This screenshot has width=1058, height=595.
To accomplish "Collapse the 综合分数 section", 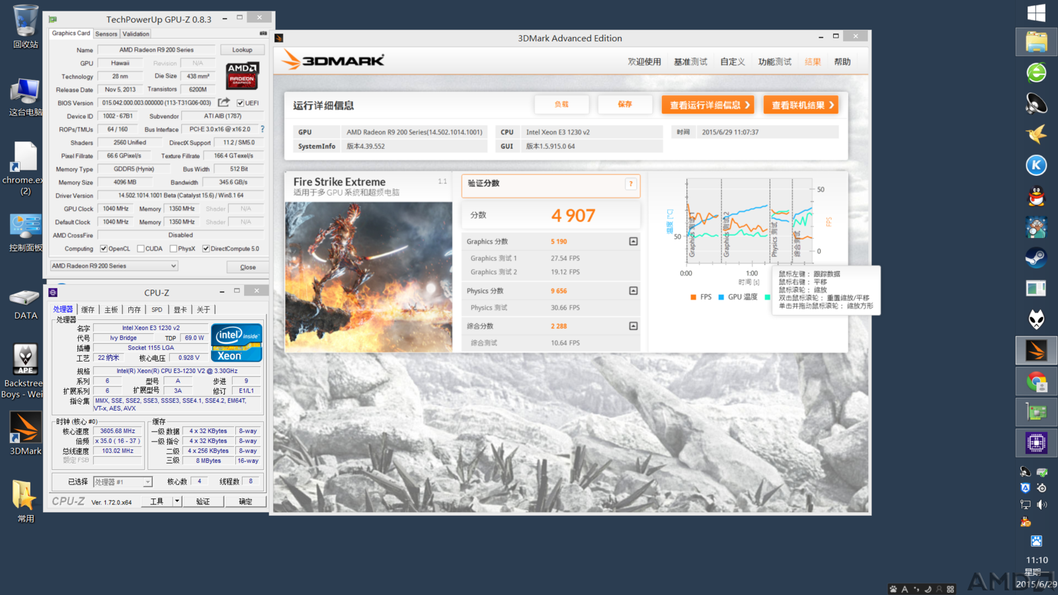I will tap(633, 326).
